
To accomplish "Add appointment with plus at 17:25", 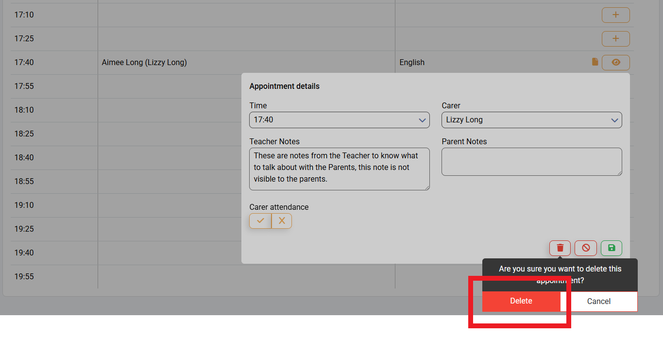I will tap(615, 39).
